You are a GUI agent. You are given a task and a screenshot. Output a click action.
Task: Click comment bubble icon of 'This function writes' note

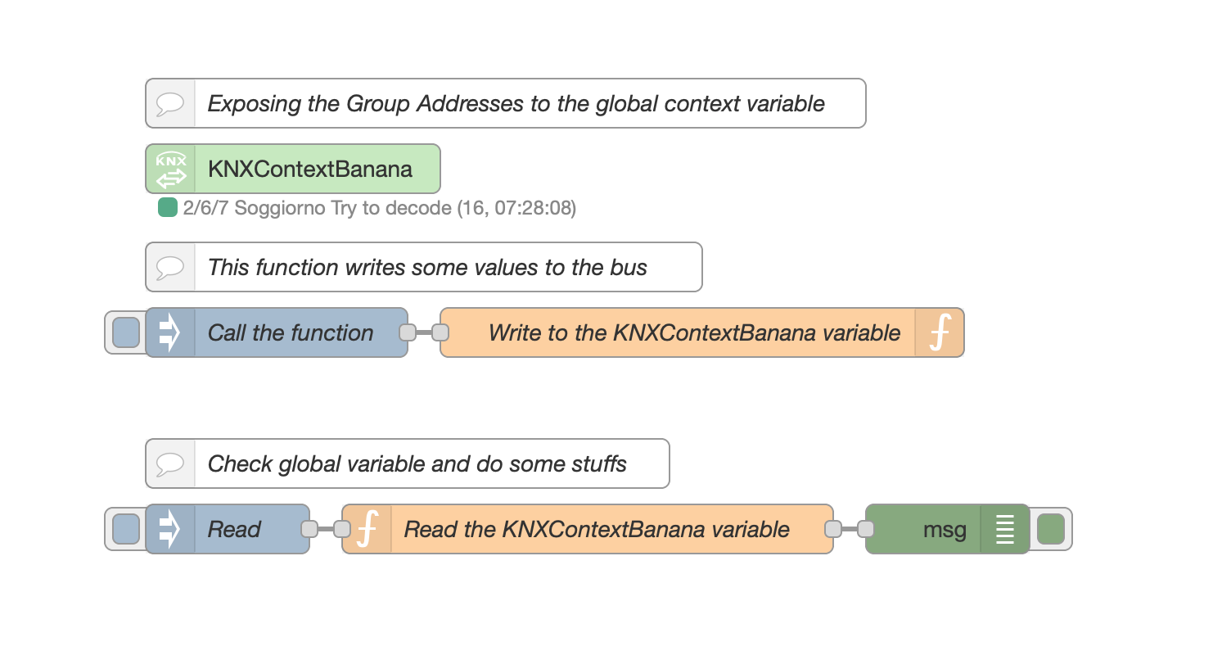click(170, 267)
